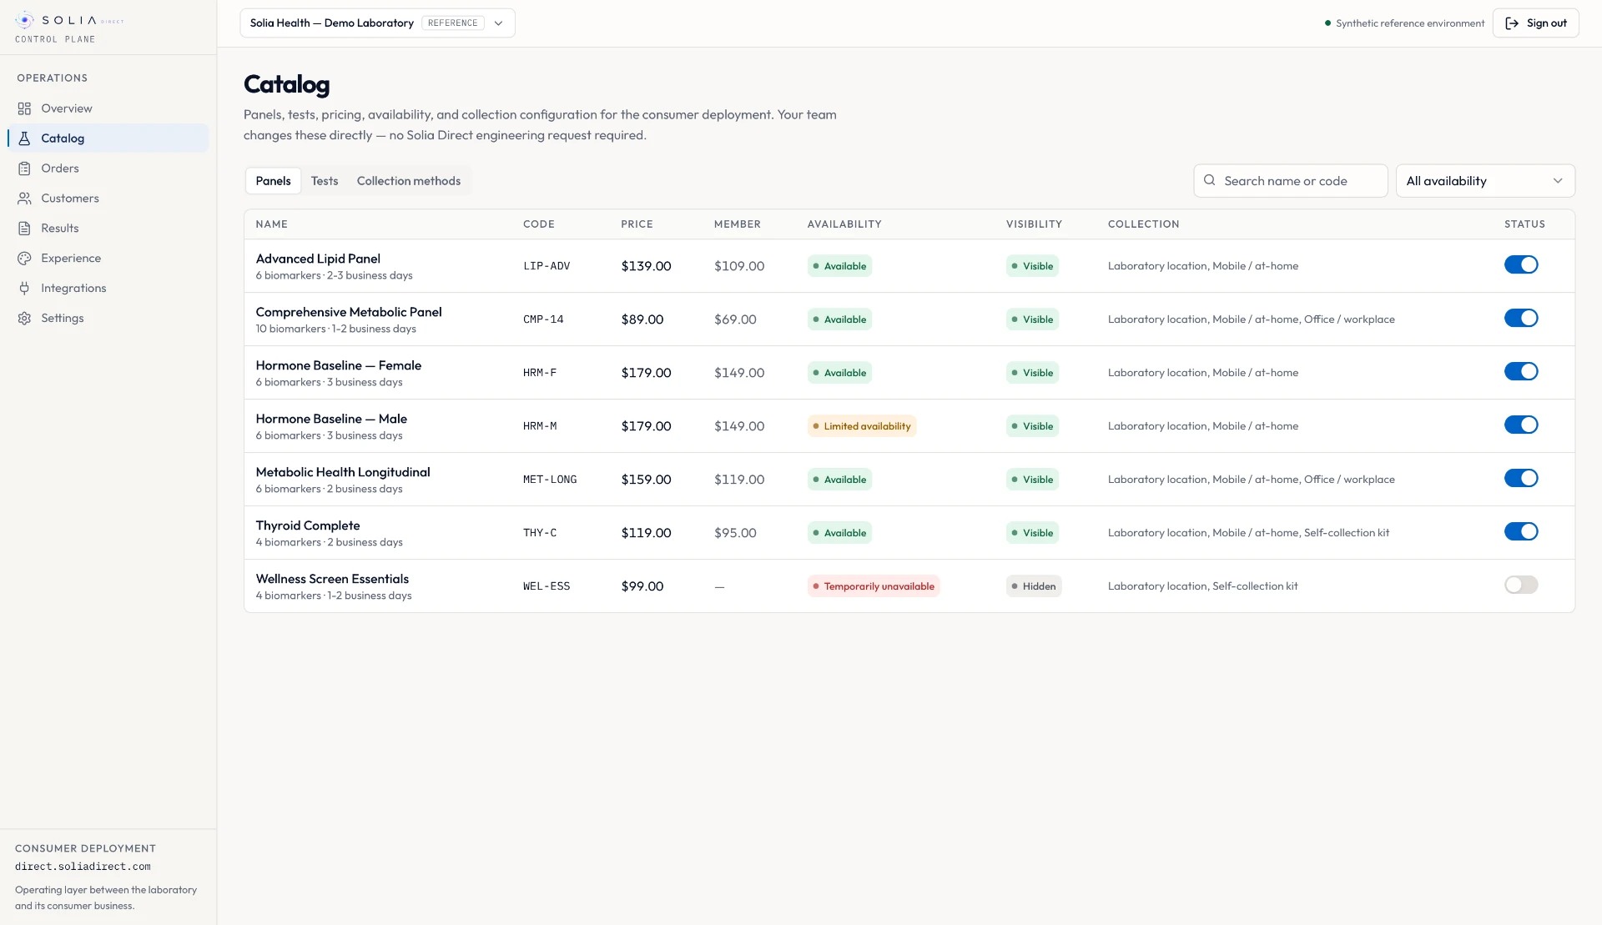Disable the Advanced Lipid Panel status toggle

coord(1521,264)
